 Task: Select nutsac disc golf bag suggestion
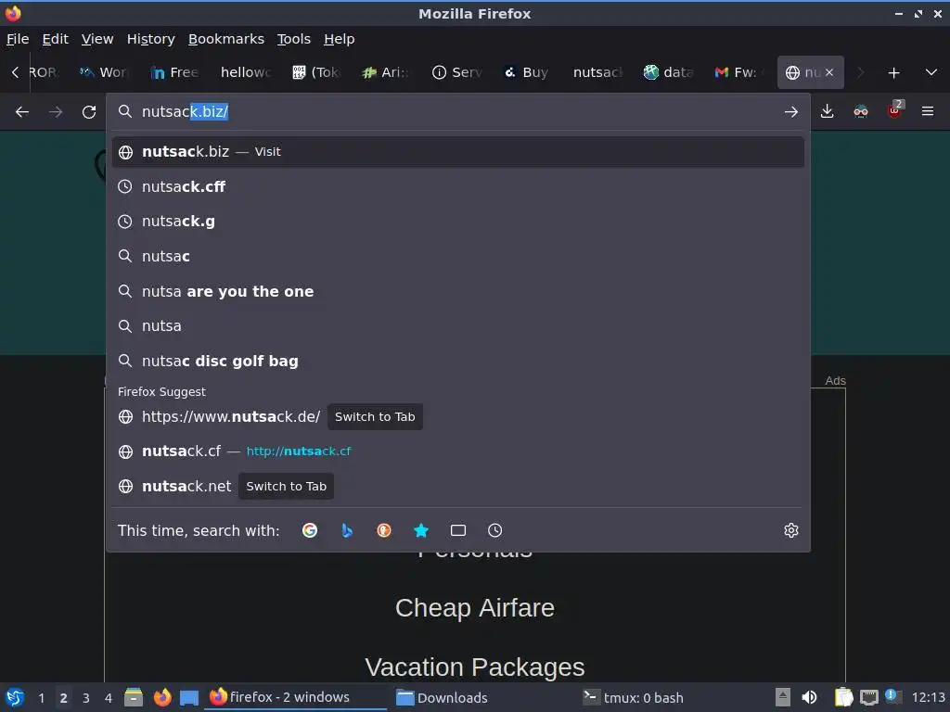pos(458,361)
